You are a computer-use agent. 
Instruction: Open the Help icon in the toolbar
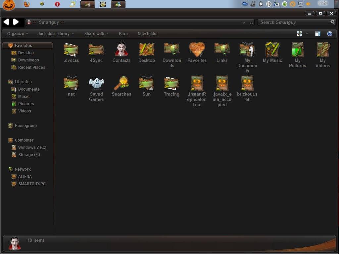330,33
